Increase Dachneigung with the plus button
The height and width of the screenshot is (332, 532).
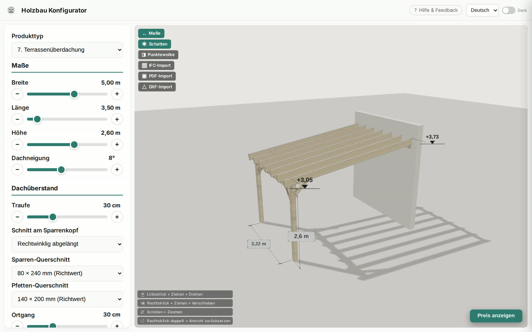click(117, 170)
